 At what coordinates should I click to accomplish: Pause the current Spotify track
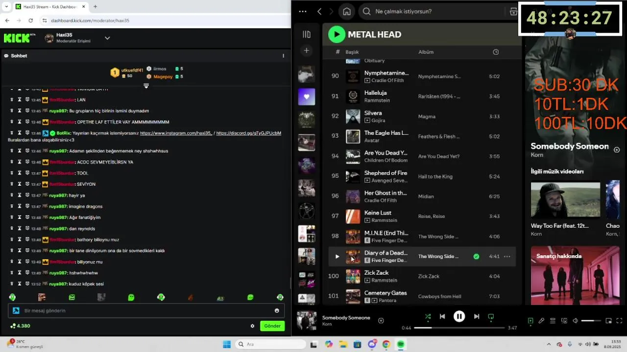[x=459, y=316]
